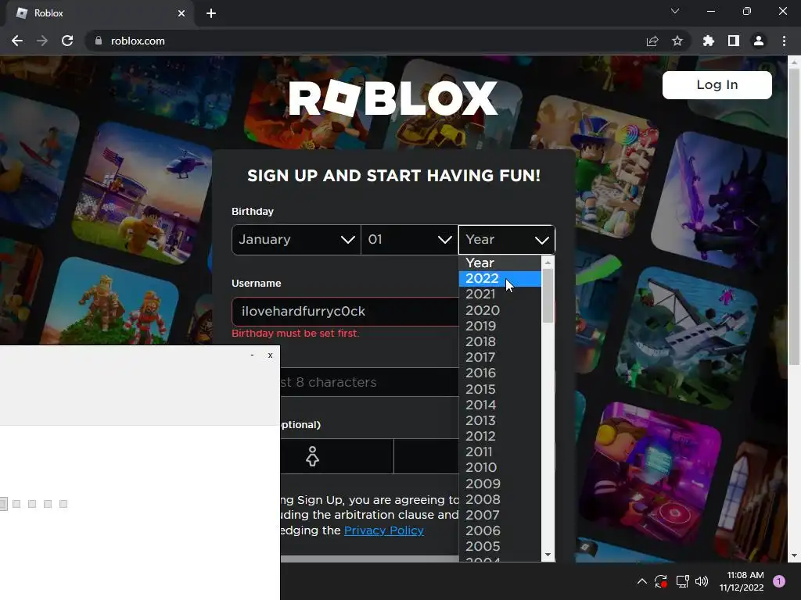Choose 2017 from the year list

tap(500, 357)
